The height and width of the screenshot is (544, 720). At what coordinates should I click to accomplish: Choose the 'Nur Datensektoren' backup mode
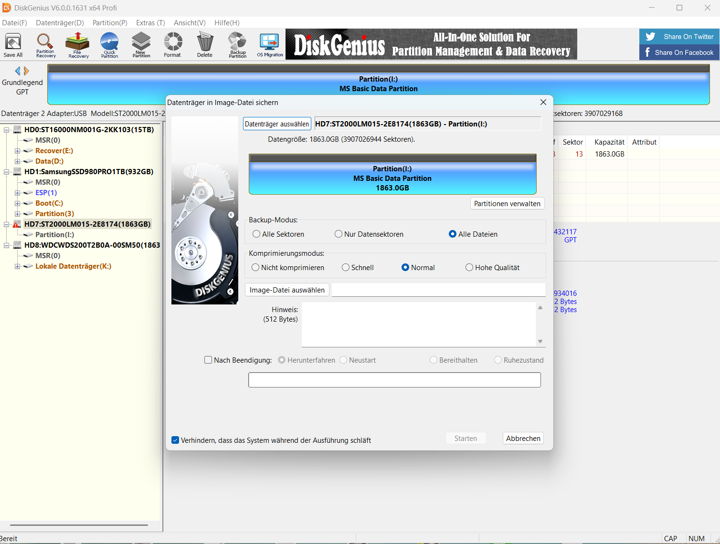click(339, 234)
